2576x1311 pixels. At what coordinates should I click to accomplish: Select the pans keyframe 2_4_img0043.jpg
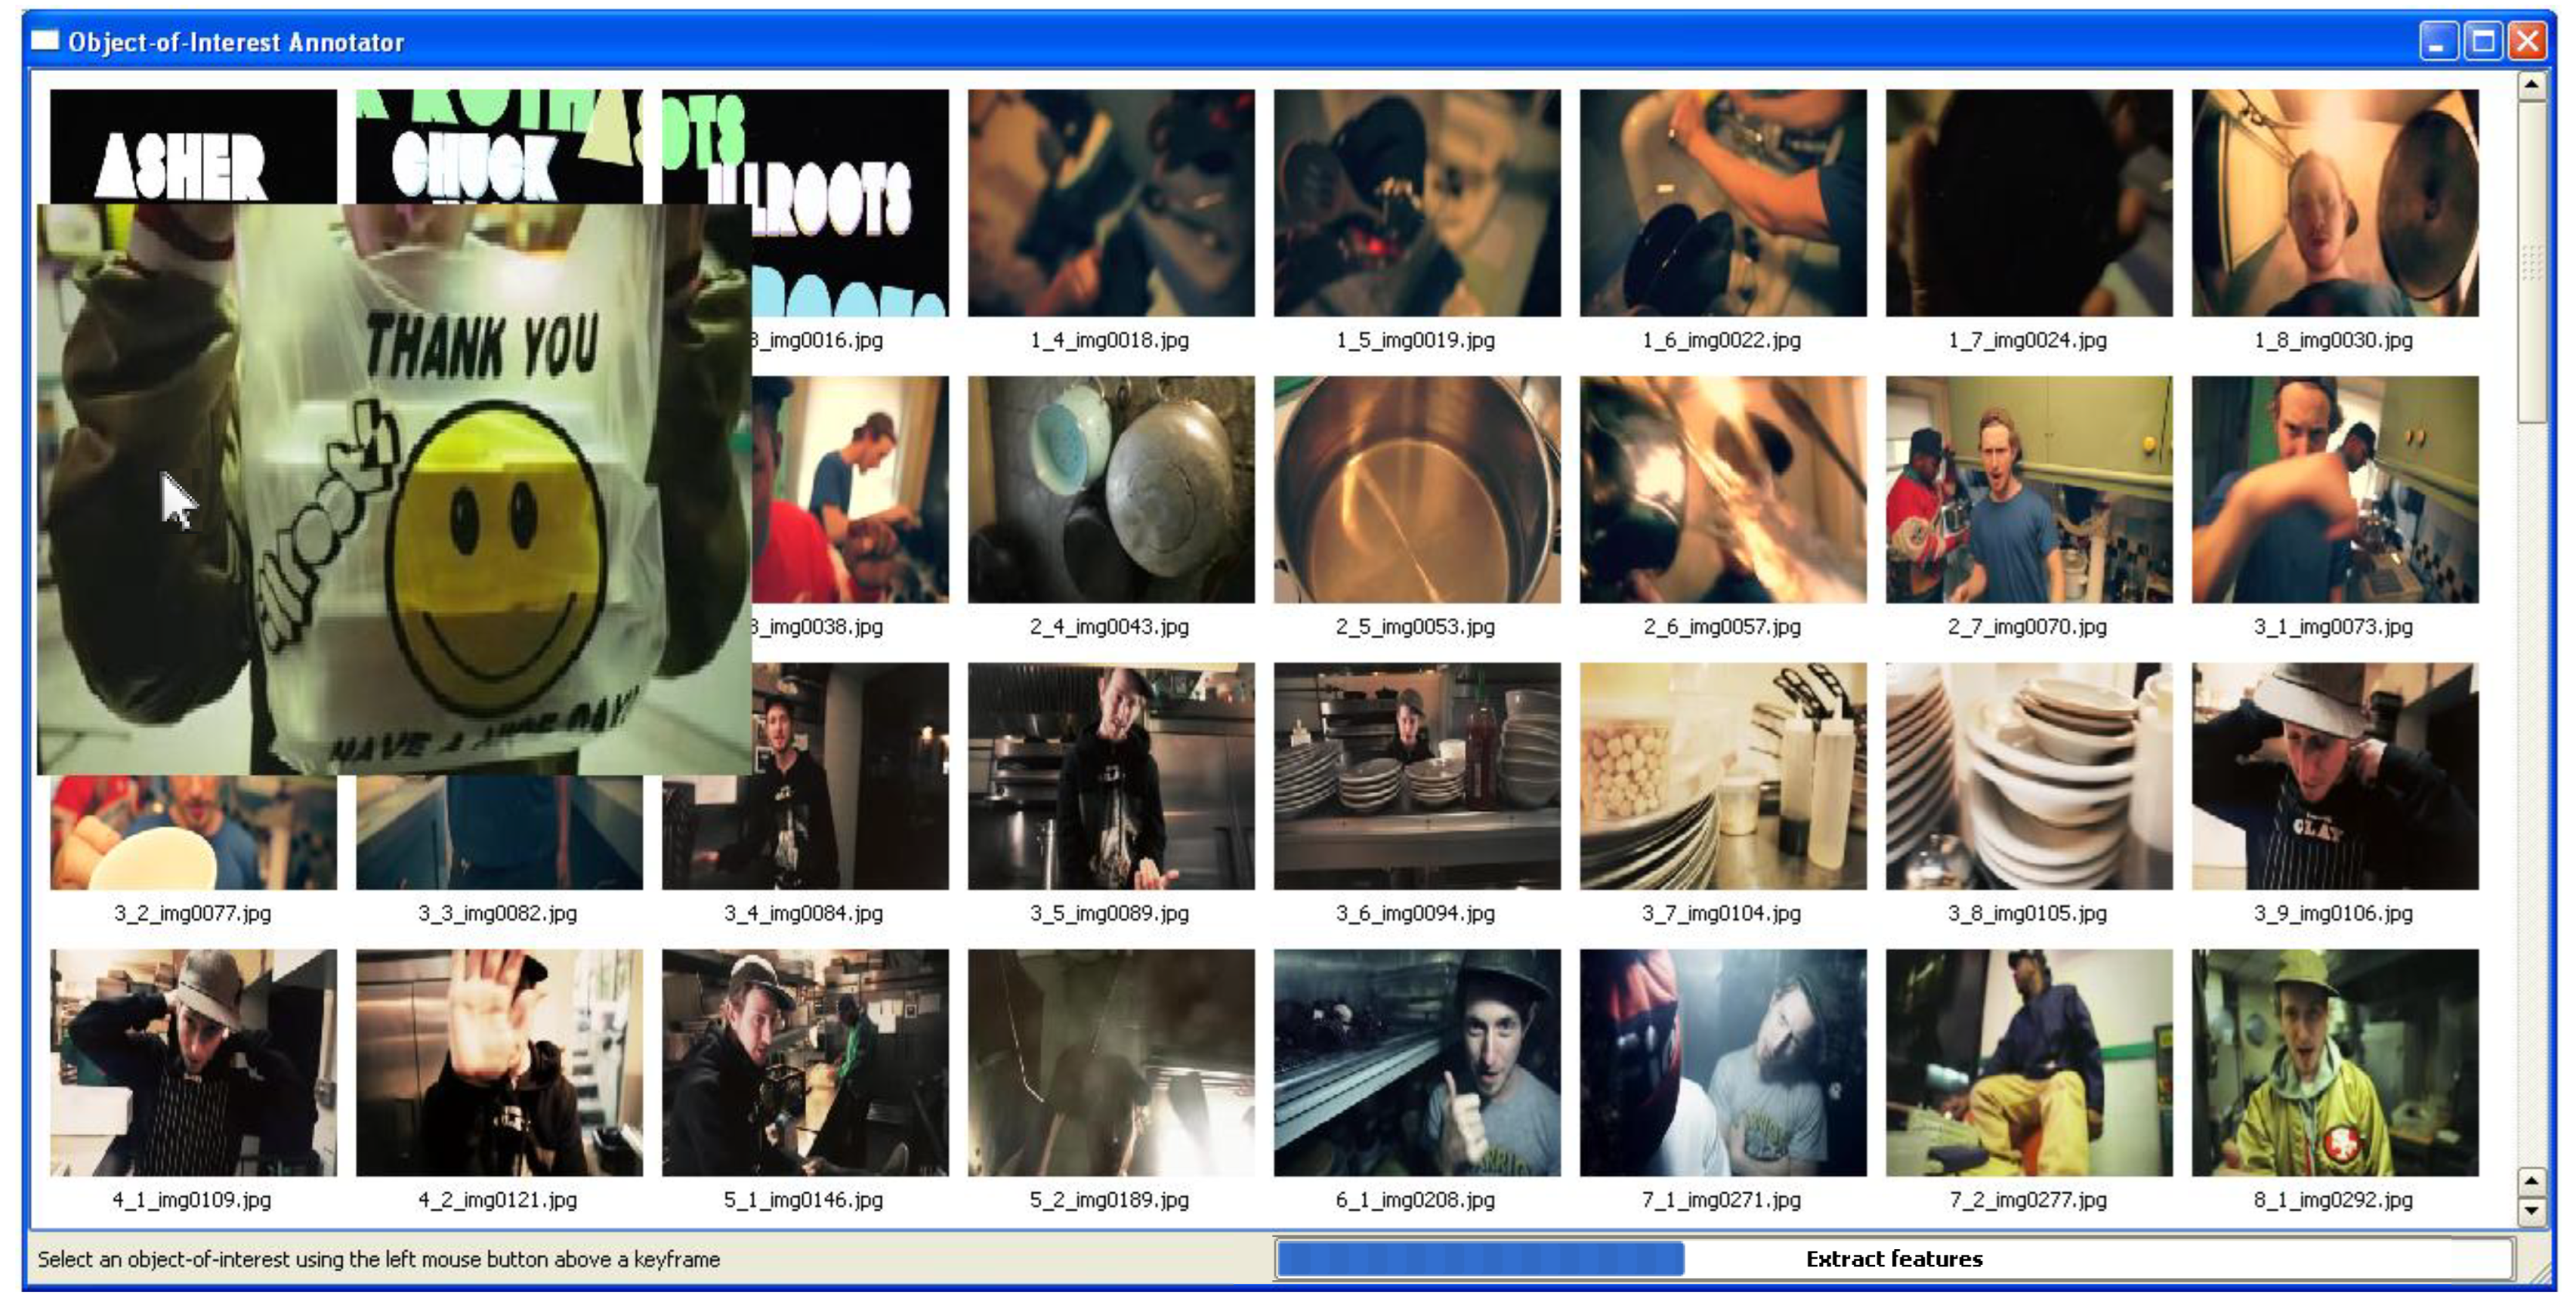(x=1110, y=488)
